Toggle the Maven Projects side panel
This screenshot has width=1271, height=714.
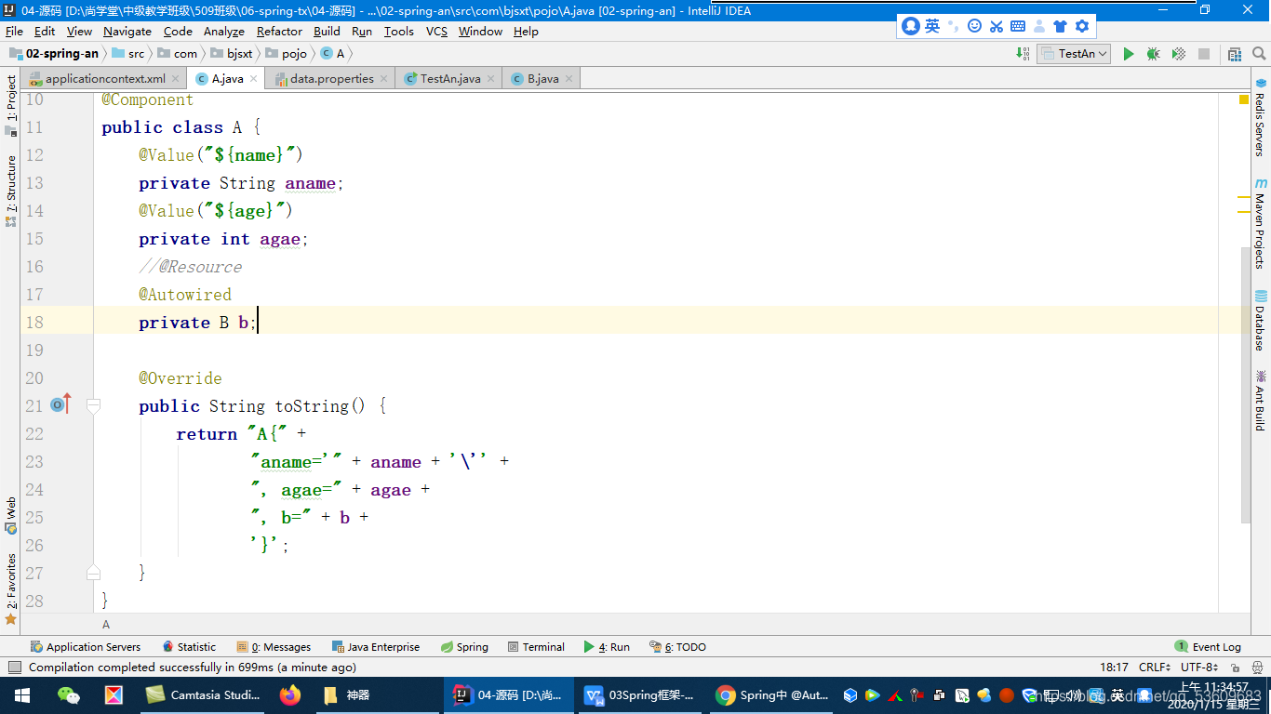click(1261, 225)
